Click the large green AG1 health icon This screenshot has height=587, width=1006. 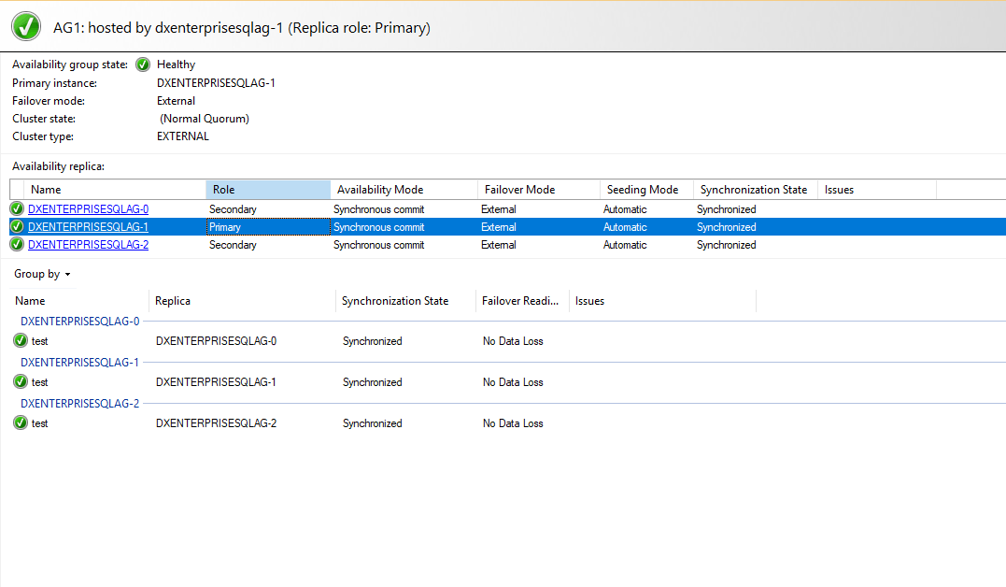[x=25, y=27]
